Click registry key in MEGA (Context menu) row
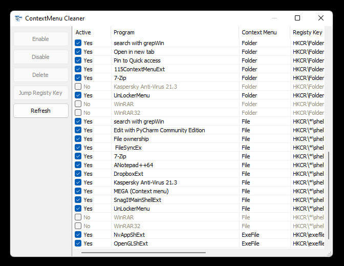The image size is (344, 266). 309,191
